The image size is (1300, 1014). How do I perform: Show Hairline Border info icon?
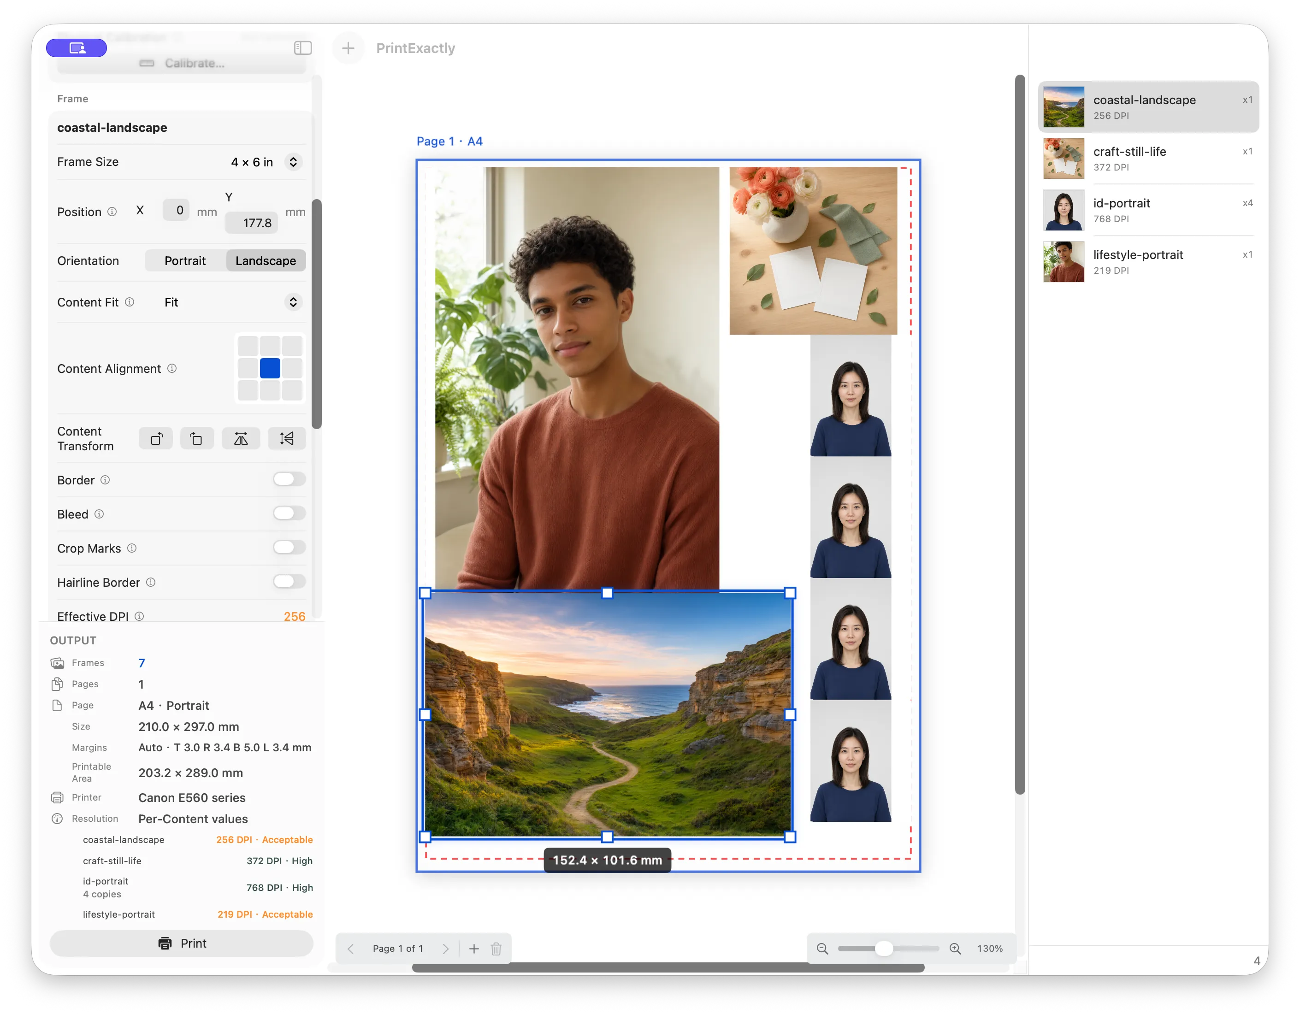(151, 582)
